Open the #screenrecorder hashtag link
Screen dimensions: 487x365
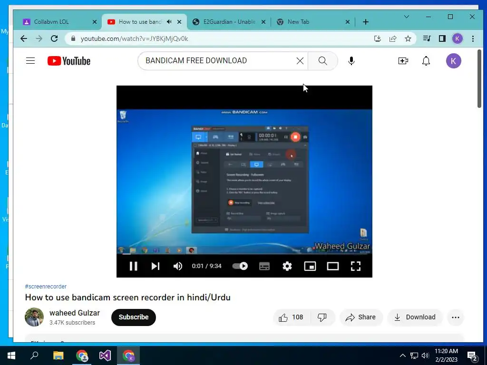[x=46, y=287]
